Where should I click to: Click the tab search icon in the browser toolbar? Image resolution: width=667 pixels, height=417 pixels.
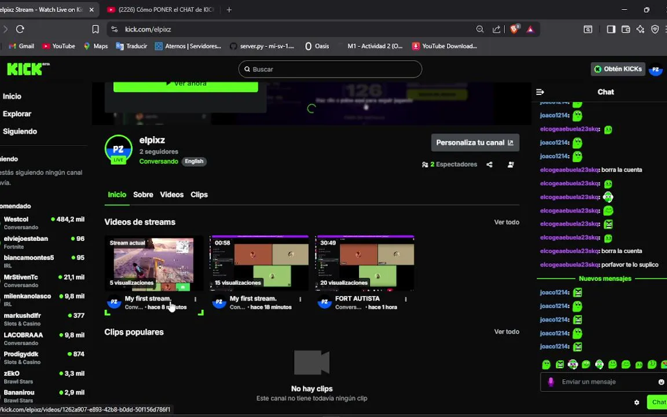pos(588,30)
